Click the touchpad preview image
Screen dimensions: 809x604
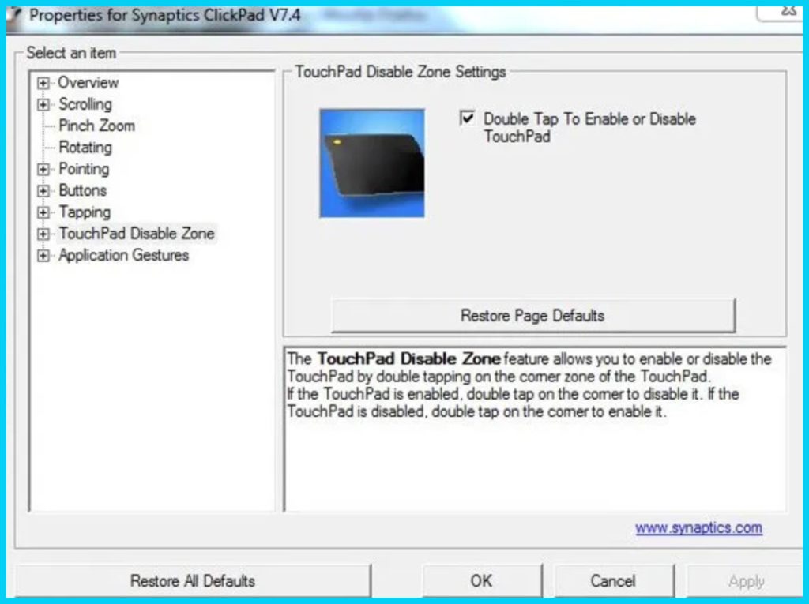[x=372, y=163]
